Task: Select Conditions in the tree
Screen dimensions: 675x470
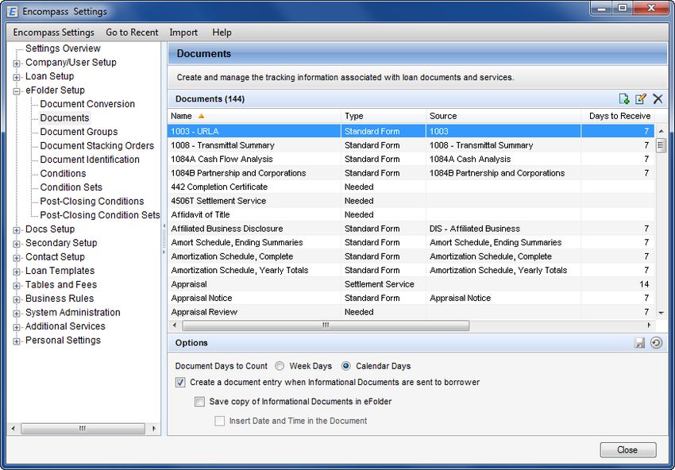Action: point(63,173)
